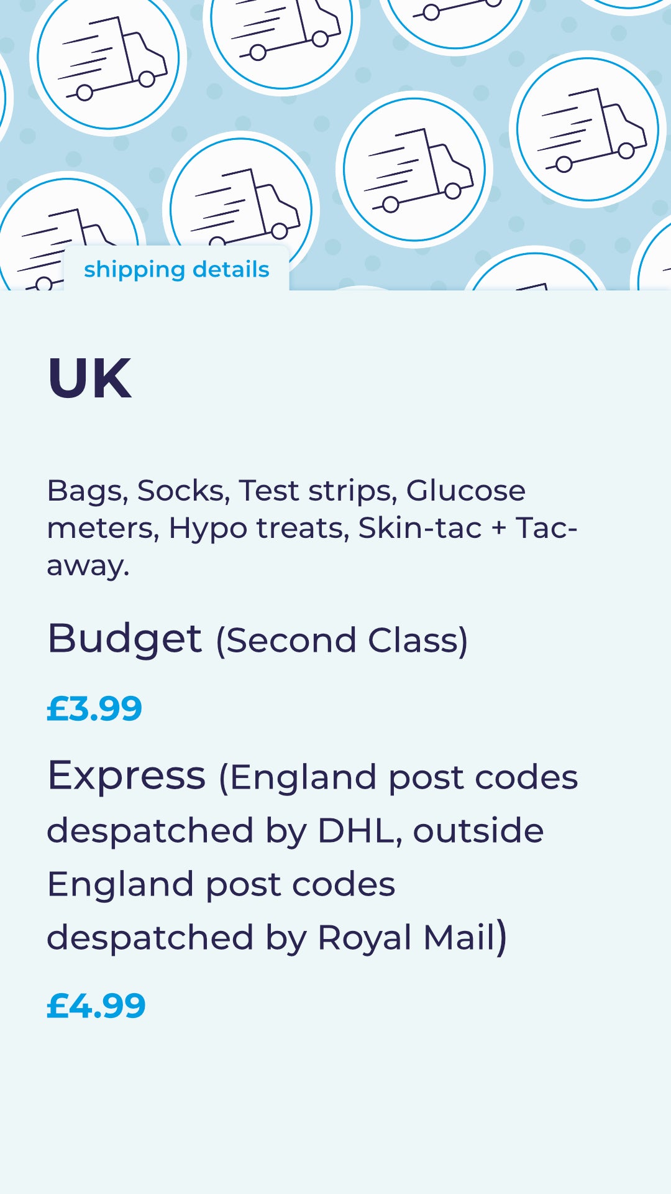Screen dimensions: 671x1194
Task: Select the Budget shipping option heading
Action: pos(125,639)
